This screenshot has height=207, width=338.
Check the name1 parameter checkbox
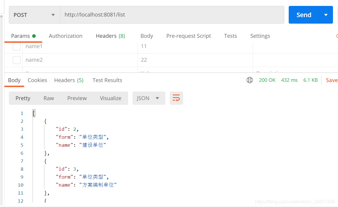tap(17, 46)
